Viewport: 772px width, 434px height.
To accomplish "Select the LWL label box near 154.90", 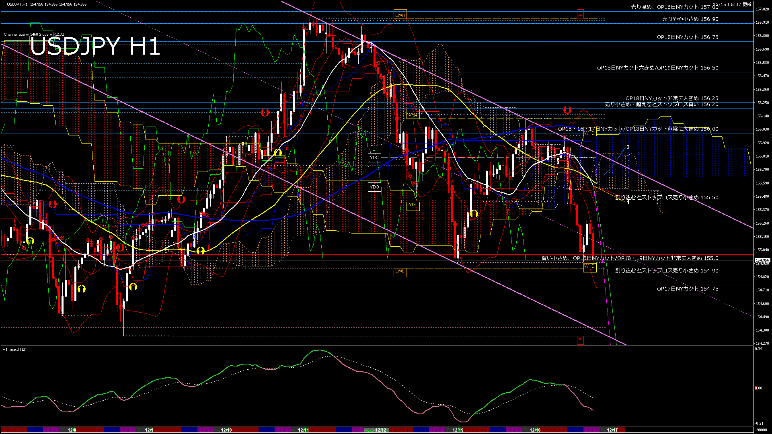I will [400, 272].
